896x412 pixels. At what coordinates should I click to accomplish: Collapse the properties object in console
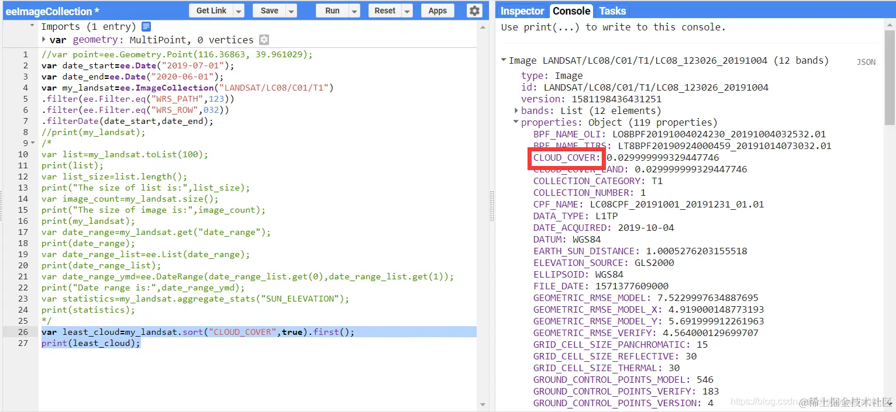(x=516, y=122)
